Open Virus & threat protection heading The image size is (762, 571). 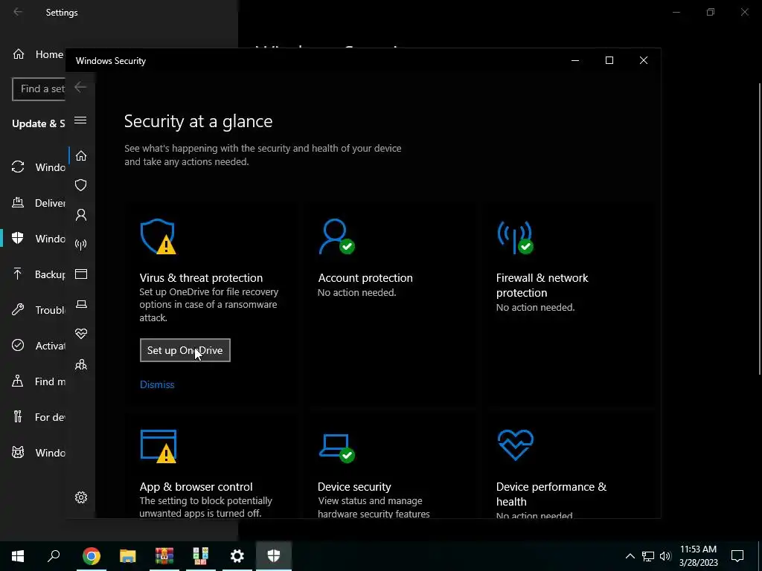click(201, 278)
